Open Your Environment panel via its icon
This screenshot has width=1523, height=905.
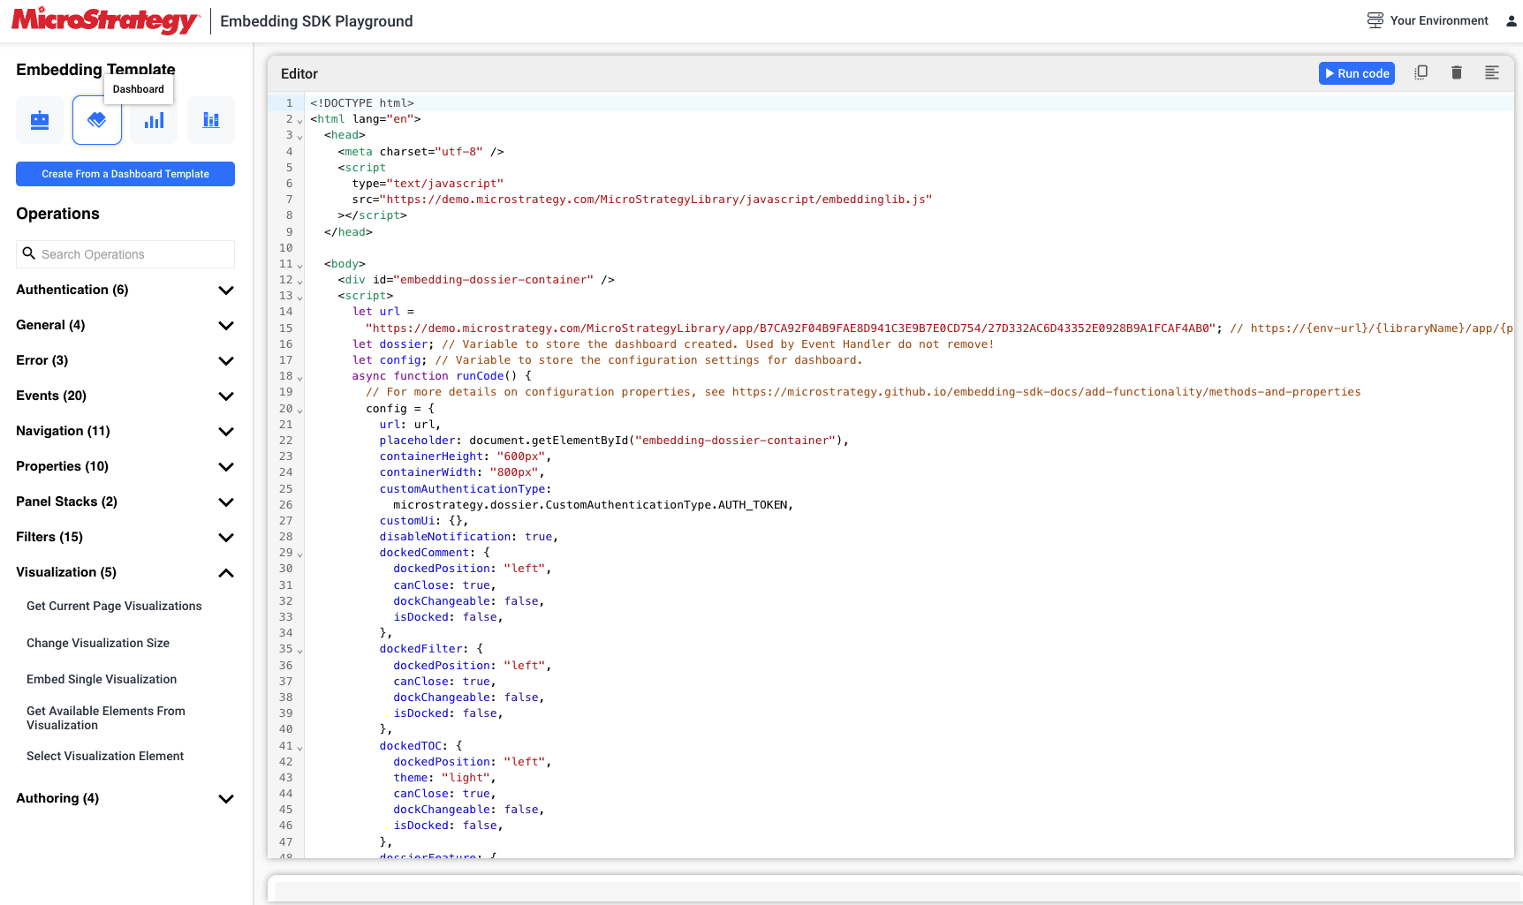click(x=1375, y=19)
